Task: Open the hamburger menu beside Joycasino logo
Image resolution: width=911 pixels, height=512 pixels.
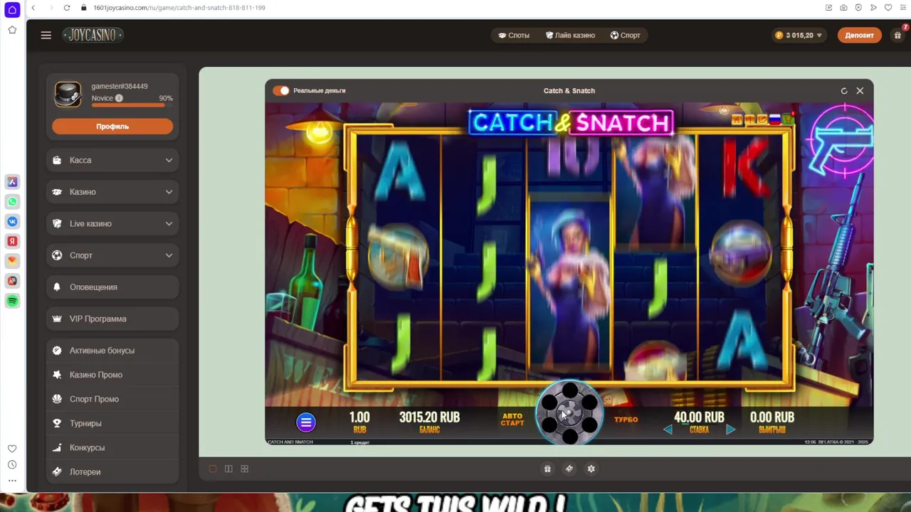Action: (x=46, y=35)
